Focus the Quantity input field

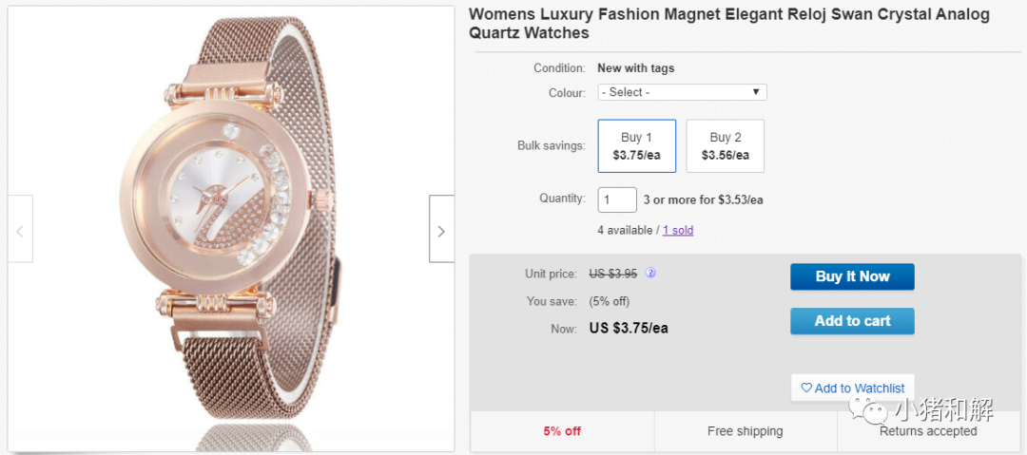click(617, 199)
